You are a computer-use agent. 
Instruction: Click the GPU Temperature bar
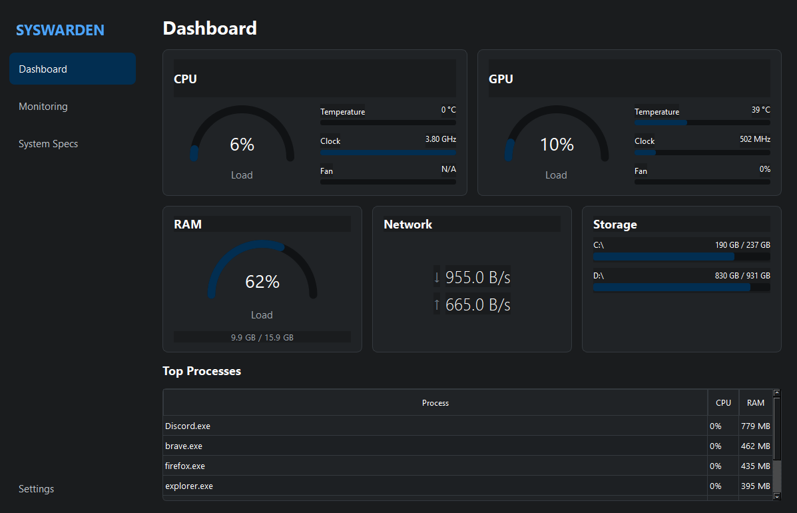coord(702,123)
